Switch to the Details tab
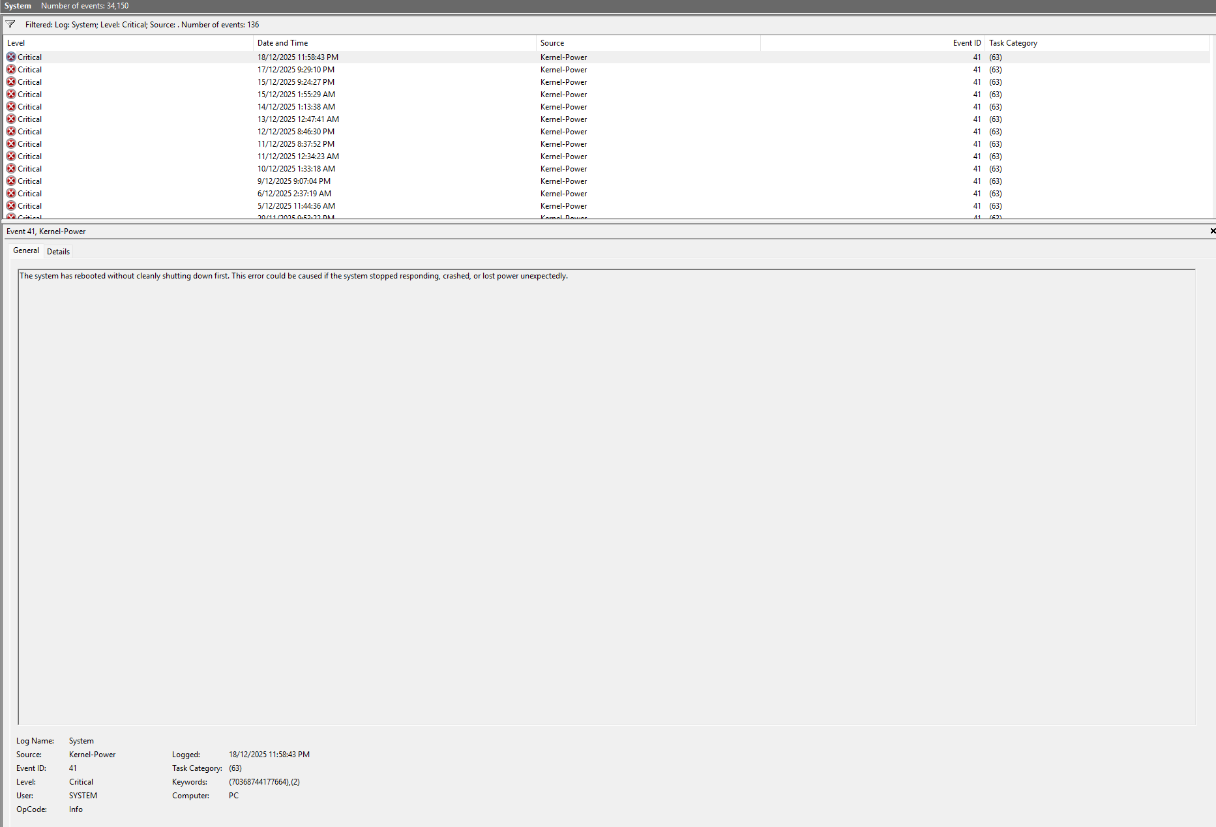The image size is (1216, 827). pos(58,251)
